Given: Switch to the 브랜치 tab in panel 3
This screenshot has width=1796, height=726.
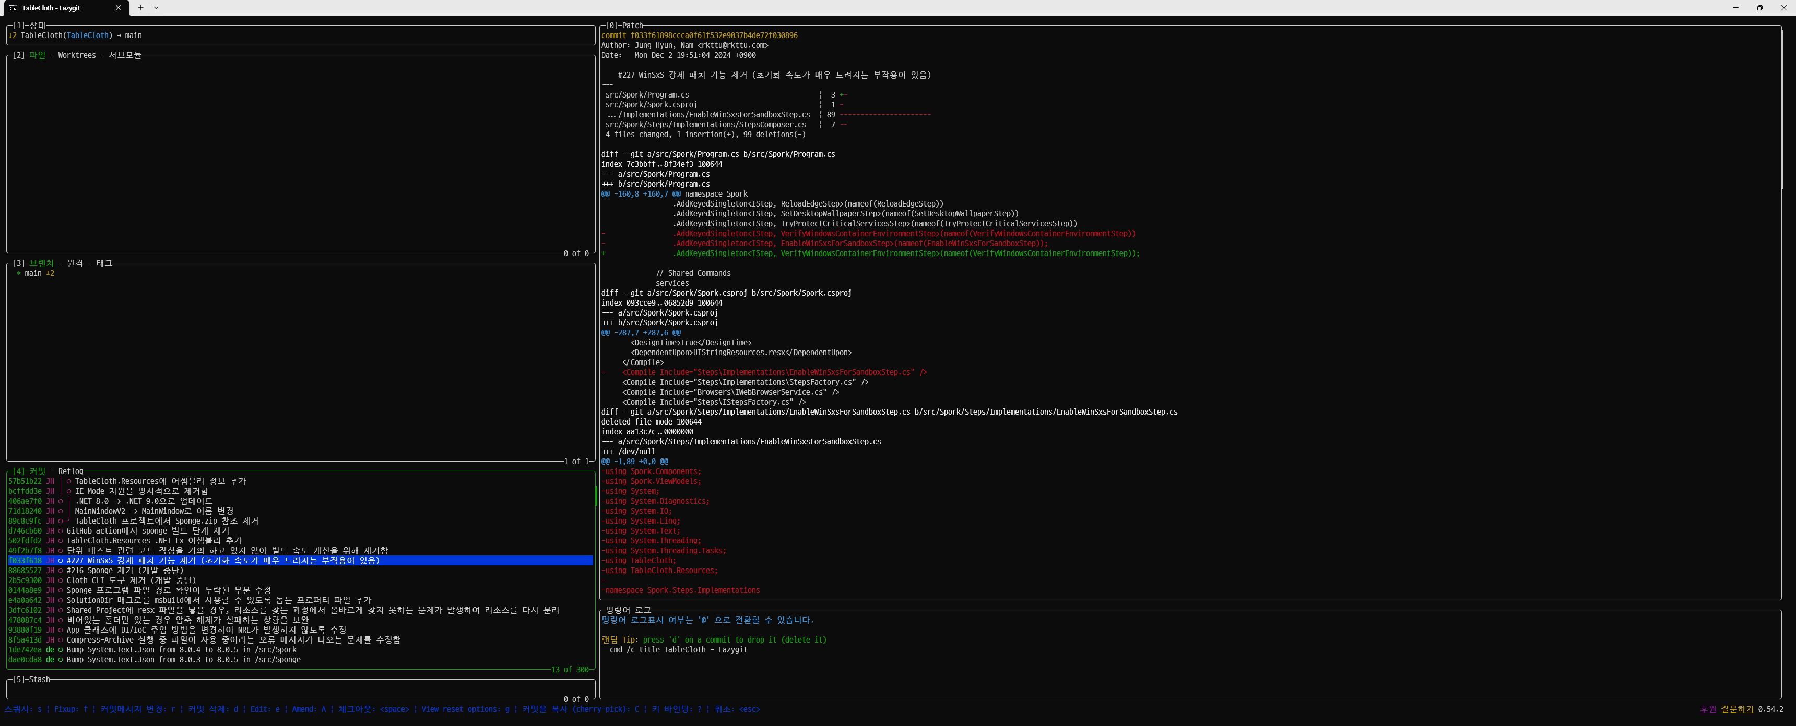Looking at the screenshot, I should point(41,263).
